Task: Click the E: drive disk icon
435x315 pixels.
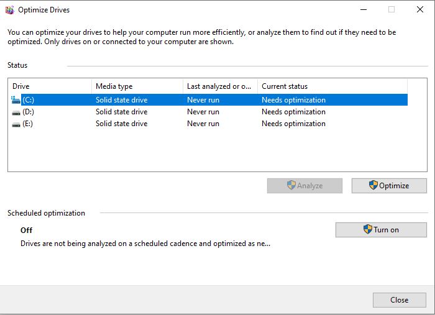Action: pos(16,124)
